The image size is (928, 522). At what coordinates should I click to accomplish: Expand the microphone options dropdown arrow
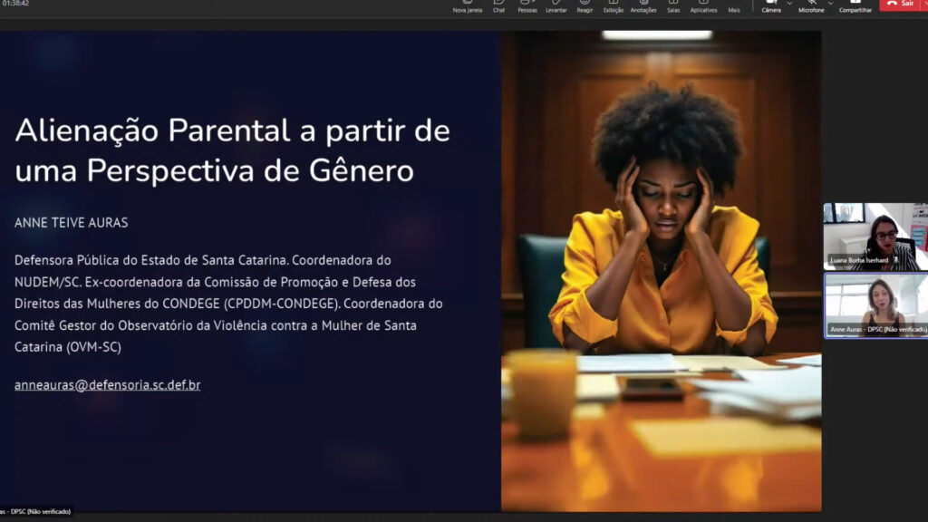click(831, 4)
